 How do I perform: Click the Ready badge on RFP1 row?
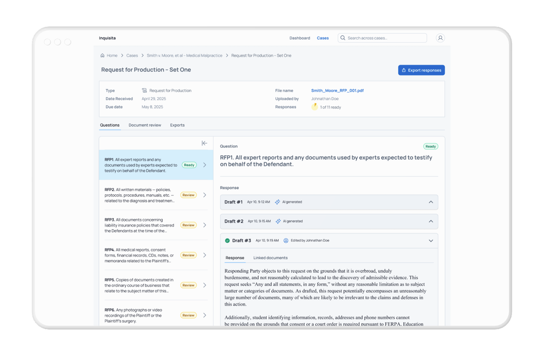[x=189, y=165]
